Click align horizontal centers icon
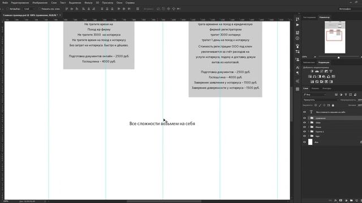 tap(89, 9)
